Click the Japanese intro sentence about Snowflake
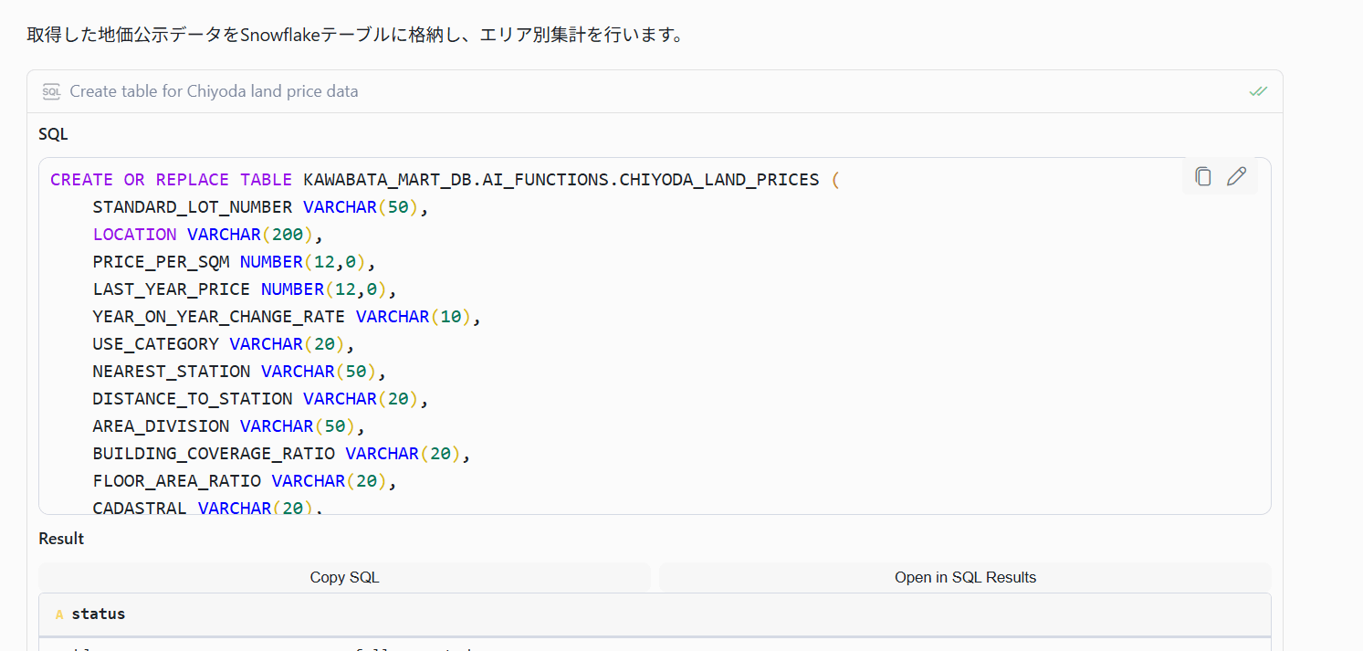This screenshot has width=1363, height=651. [355, 35]
